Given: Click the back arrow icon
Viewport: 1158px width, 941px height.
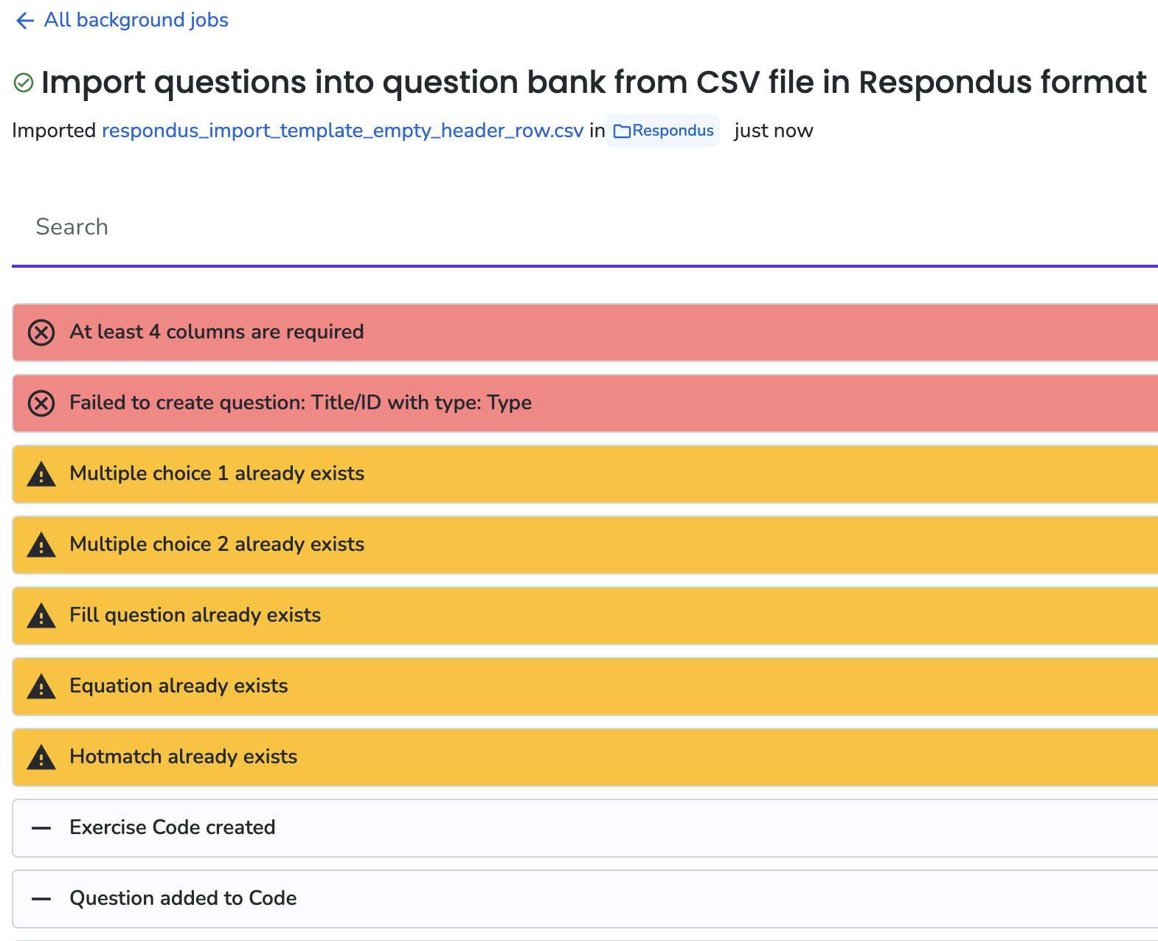Looking at the screenshot, I should (x=25, y=21).
